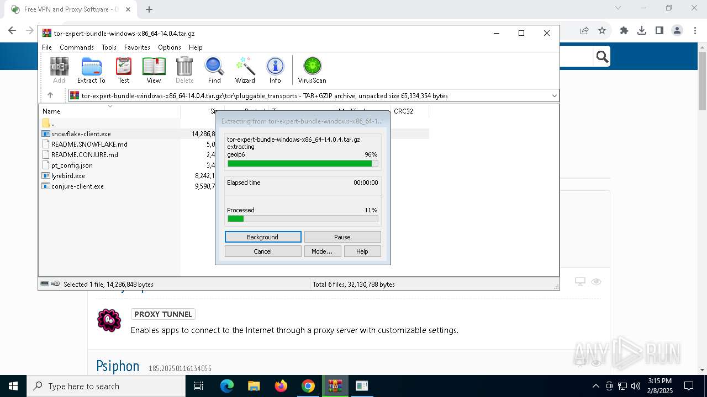Open the Help menu
707x397 pixels.
(196, 47)
